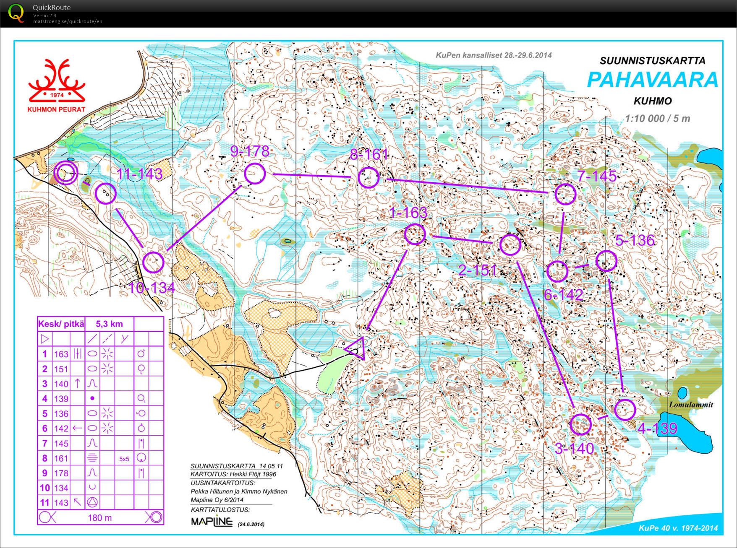Click the finish double circle near control 11
Viewport: 737px width, 548px height.
[x=66, y=172]
